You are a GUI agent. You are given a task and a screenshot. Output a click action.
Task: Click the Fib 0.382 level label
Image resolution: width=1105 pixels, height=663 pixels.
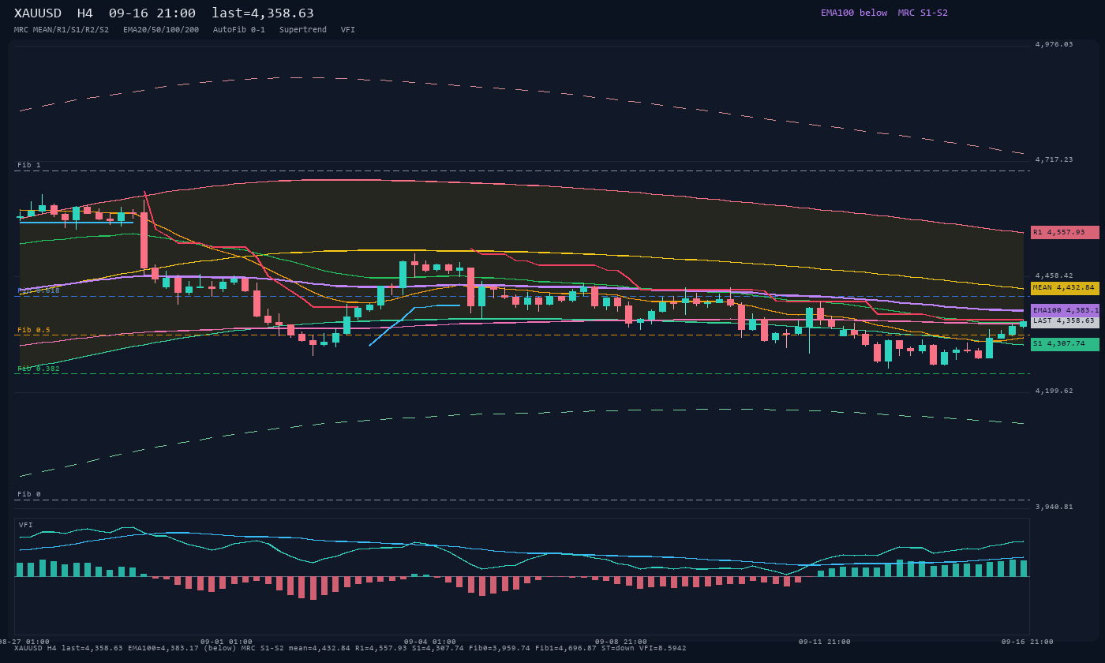pyautogui.click(x=39, y=369)
